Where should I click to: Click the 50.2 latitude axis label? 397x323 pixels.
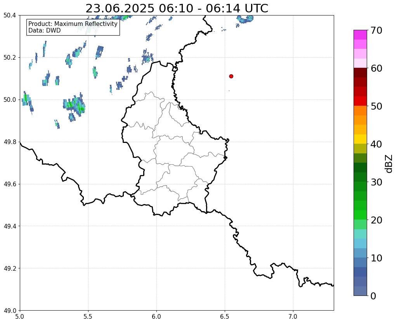pos(10,58)
